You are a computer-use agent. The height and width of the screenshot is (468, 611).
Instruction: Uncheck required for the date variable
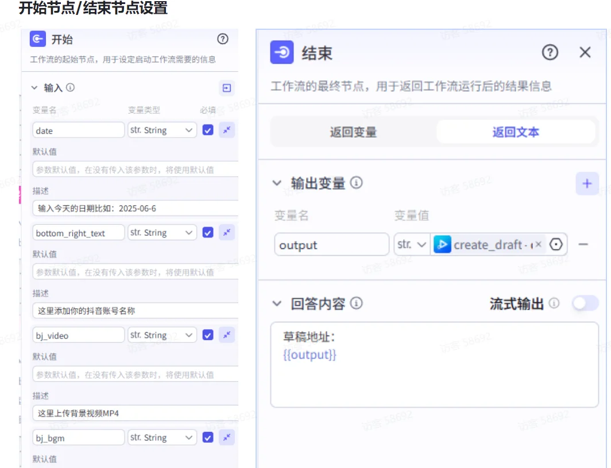(x=208, y=130)
